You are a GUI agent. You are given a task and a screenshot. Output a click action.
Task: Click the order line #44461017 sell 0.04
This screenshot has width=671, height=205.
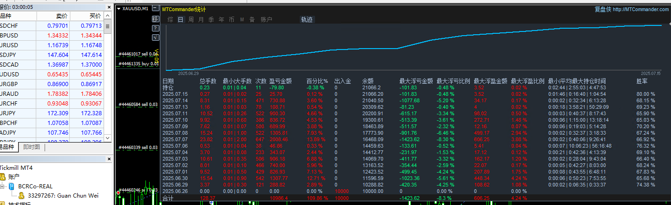(138, 54)
